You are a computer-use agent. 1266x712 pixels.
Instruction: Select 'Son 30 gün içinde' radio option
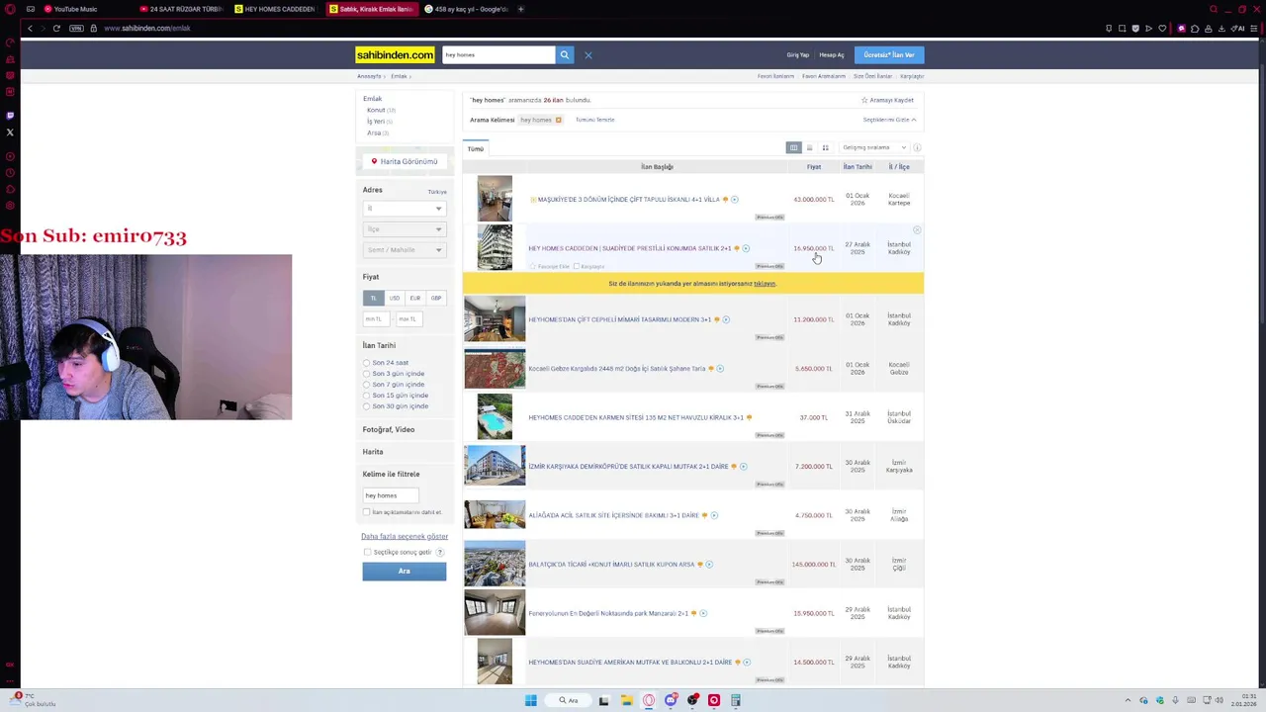[366, 406]
